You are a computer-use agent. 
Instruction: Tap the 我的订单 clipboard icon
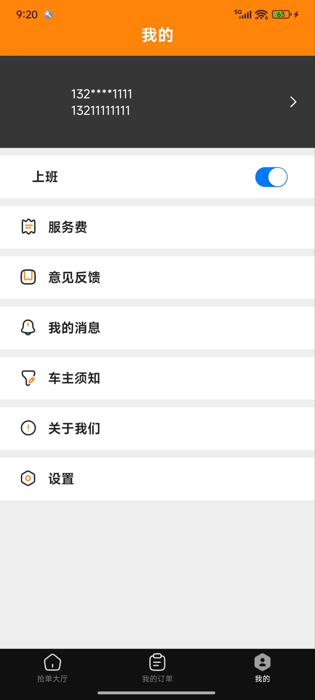pos(157,662)
